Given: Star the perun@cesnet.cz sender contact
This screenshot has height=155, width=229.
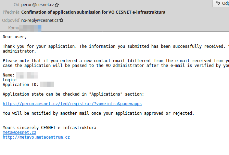Looking at the screenshot, I should pyautogui.click(x=57, y=5).
